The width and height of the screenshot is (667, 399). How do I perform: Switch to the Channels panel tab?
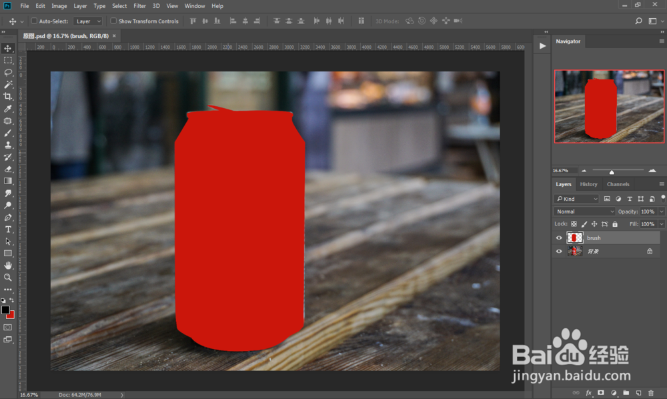(618, 184)
